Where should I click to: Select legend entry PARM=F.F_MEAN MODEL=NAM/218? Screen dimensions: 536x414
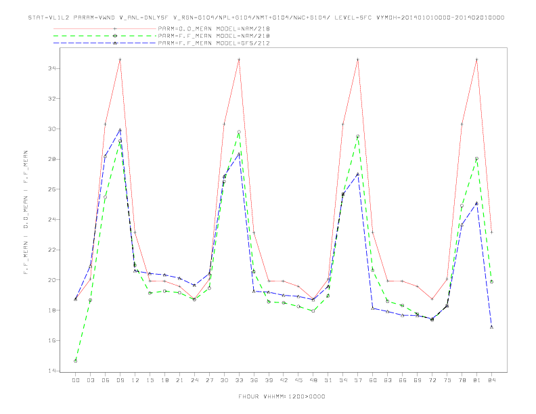click(214, 36)
